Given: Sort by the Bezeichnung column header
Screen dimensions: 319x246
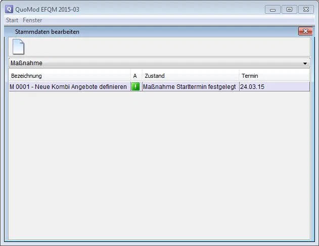Looking at the screenshot, I should (69, 76).
